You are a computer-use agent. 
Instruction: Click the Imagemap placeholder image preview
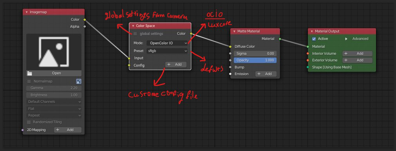coord(54,52)
